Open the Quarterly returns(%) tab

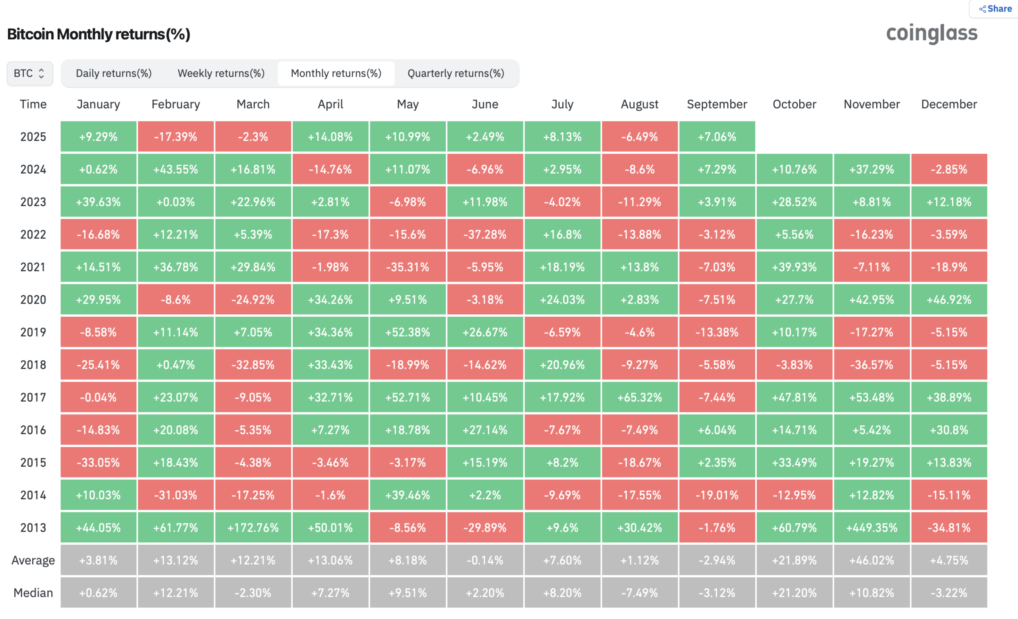(x=456, y=74)
